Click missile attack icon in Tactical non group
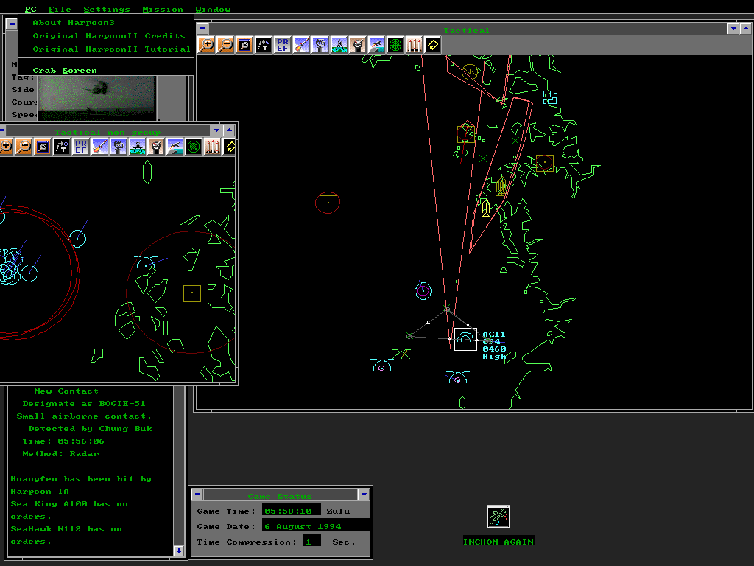Screen dimensions: 754x566 tap(99, 147)
